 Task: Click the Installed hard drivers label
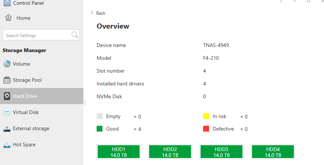click(120, 84)
